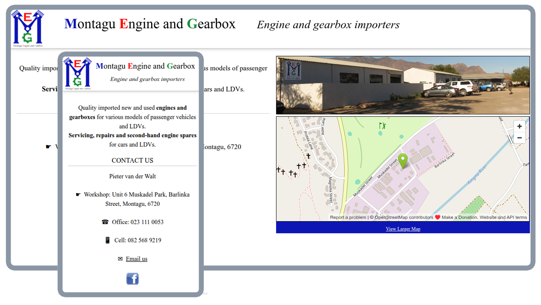Click the MEG logo in mobile preview
Screen dimensions: 541x305
(x=78, y=73)
